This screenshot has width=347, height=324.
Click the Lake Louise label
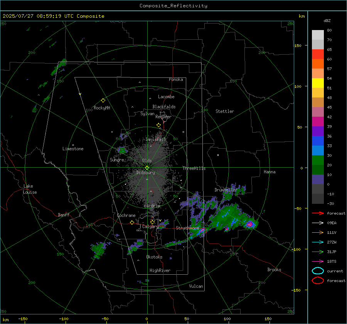point(30,189)
